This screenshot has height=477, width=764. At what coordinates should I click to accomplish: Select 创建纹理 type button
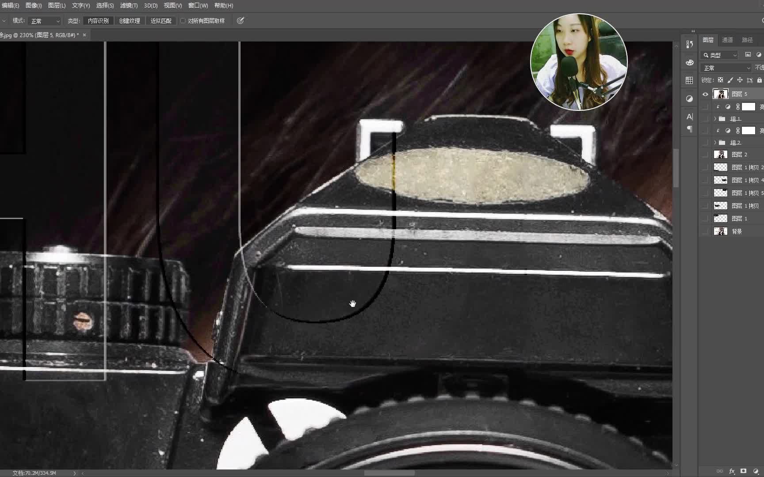(130, 20)
